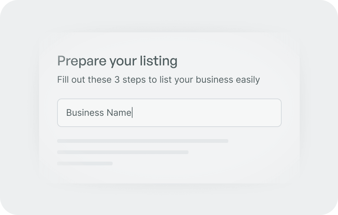Click the word "easily" in the subtitle

click(x=248, y=80)
